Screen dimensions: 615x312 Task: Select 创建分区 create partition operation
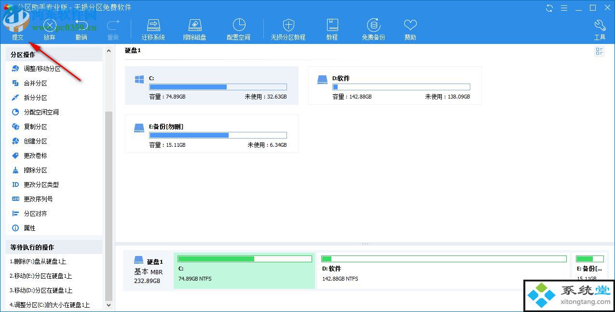click(54, 141)
